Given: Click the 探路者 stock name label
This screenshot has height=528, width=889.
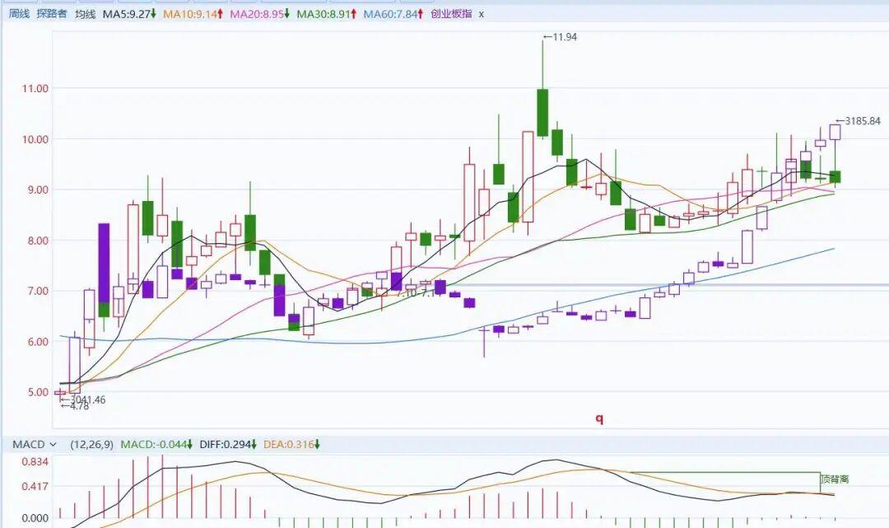Looking at the screenshot, I should [x=52, y=14].
